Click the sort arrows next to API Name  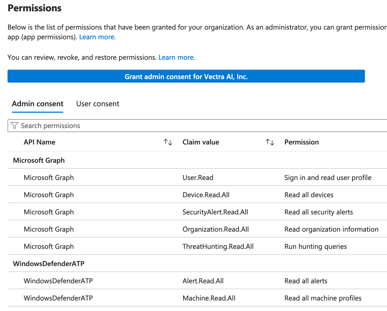tap(168, 142)
